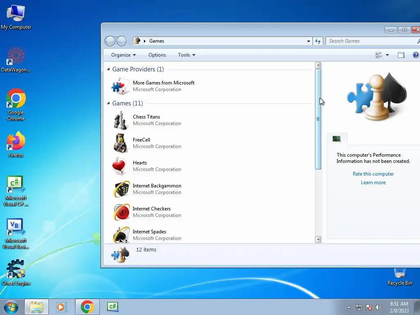Viewport: 420px width, 315px height.
Task: Click the breadcrumb arrow before Games
Action: [x=145, y=41]
